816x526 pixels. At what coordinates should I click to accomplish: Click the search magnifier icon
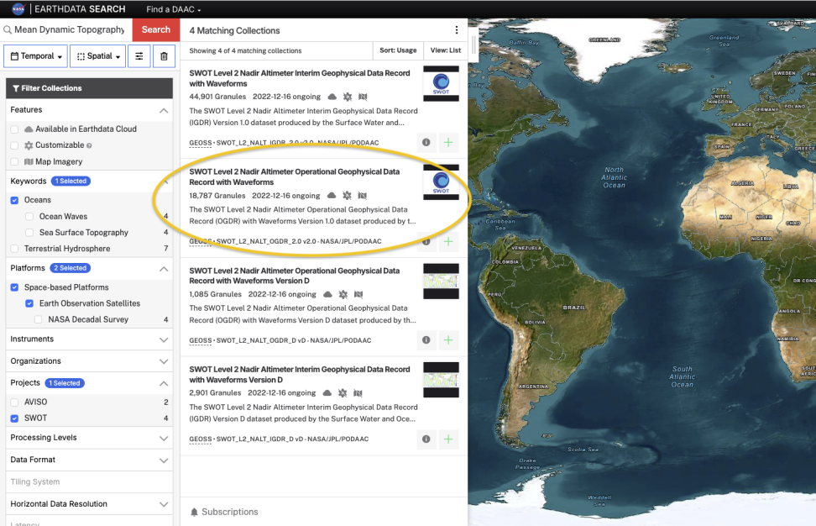click(8, 29)
